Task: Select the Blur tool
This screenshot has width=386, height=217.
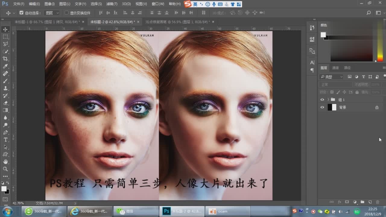Action: [x=5, y=118]
